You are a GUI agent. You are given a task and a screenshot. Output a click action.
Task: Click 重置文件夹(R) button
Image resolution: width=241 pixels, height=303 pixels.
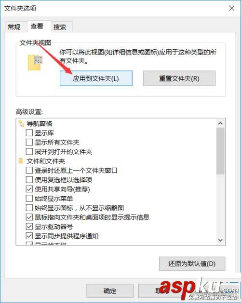click(179, 78)
